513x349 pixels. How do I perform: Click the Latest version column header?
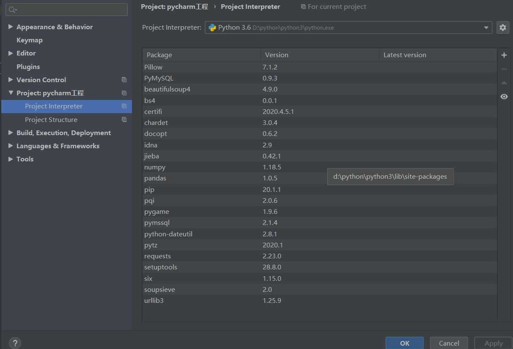438,55
